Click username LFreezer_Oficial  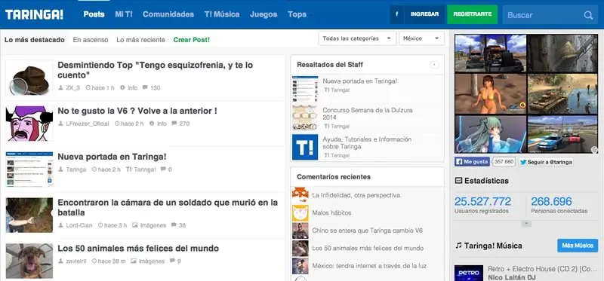click(88, 124)
